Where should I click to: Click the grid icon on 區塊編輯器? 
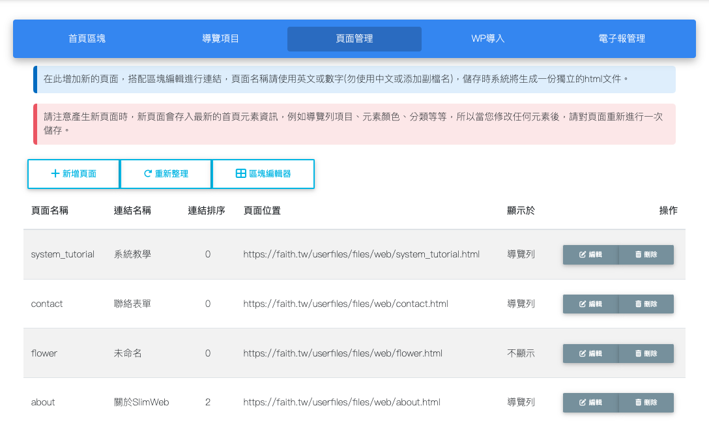coord(240,174)
